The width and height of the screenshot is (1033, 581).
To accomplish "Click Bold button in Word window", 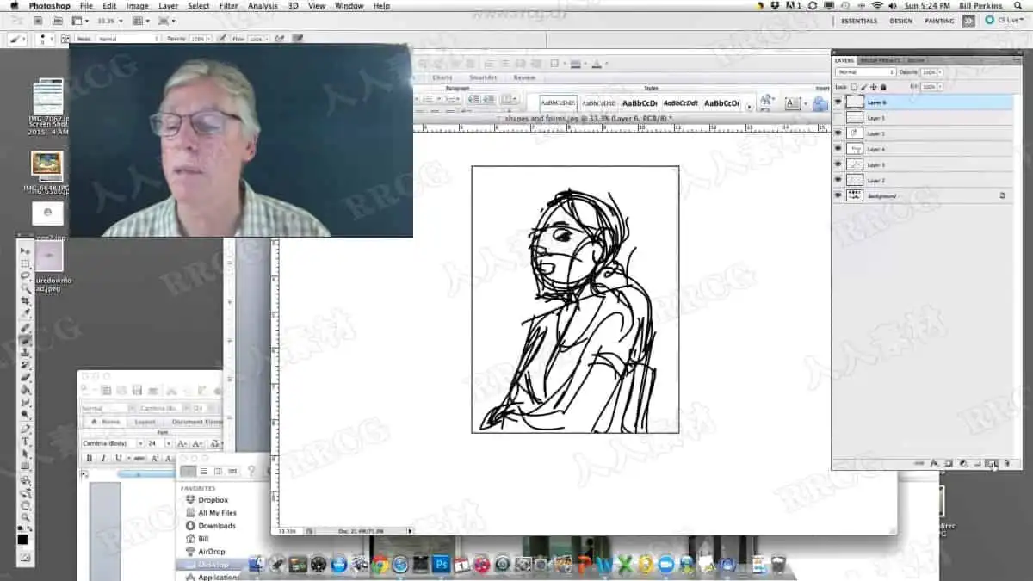I will click(x=89, y=458).
